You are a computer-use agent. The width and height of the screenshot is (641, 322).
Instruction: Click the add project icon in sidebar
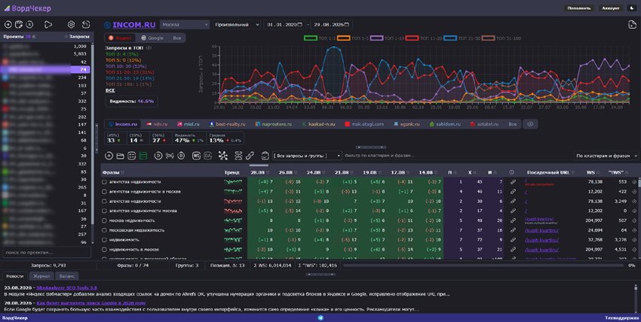click(x=8, y=25)
